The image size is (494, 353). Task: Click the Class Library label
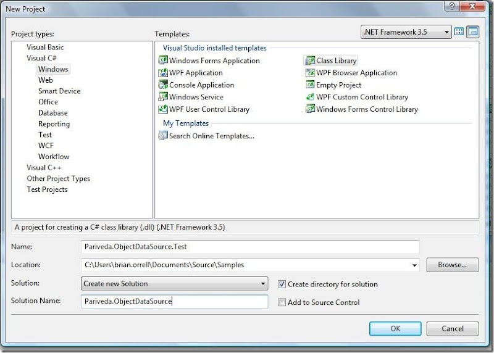pyautogui.click(x=336, y=60)
